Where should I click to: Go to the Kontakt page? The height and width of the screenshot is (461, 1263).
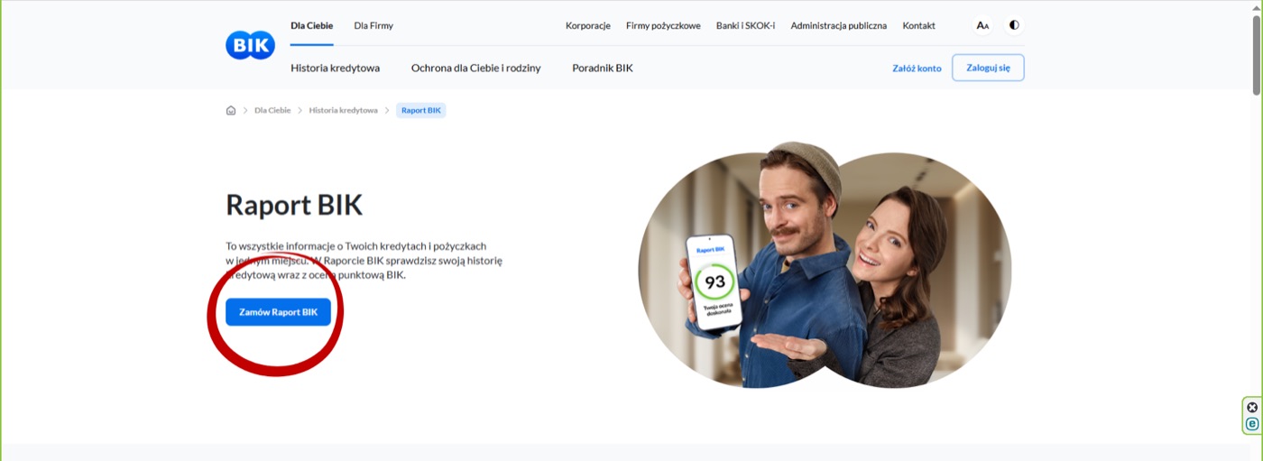click(x=918, y=26)
